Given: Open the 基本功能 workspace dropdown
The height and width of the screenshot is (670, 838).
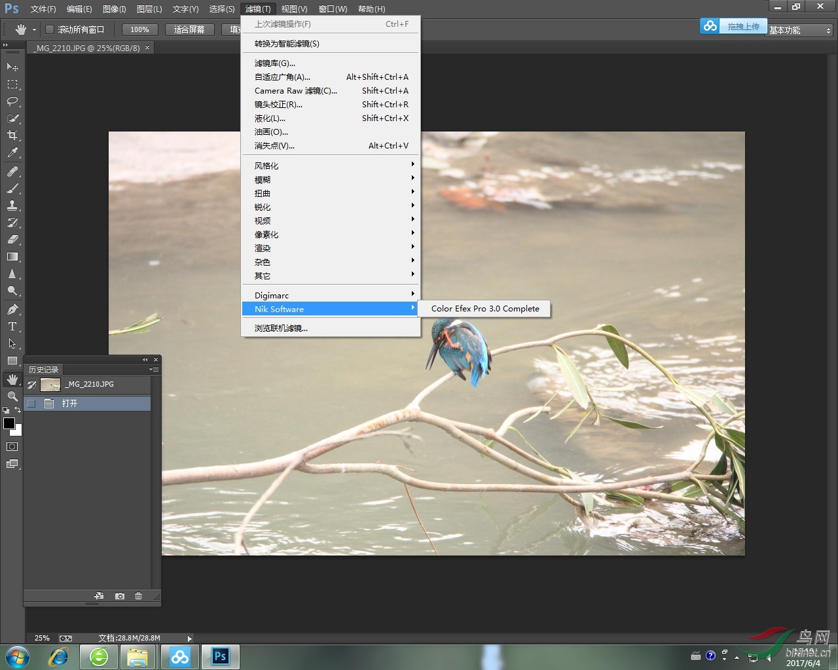Looking at the screenshot, I should pos(799,30).
